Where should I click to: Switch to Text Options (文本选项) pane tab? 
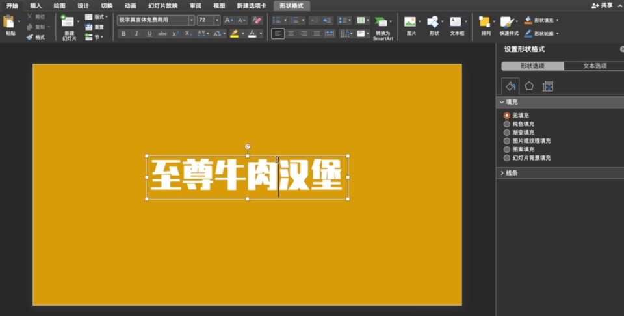click(595, 66)
